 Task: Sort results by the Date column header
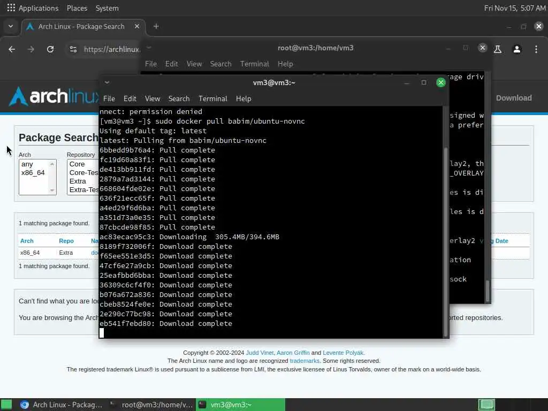pos(501,241)
